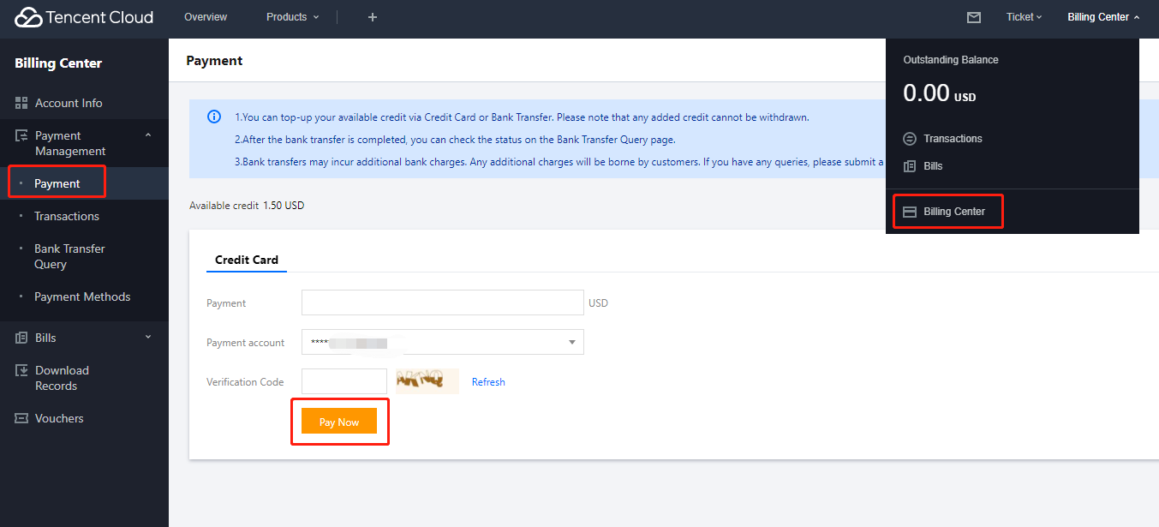1159x527 pixels.
Task: Click the Account Info grid icon
Action: 21,103
